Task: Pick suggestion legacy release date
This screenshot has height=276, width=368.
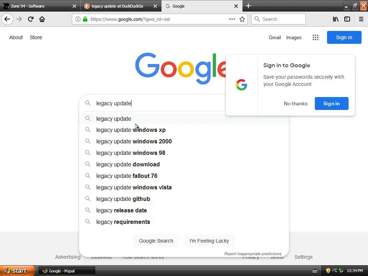Action: (184, 210)
